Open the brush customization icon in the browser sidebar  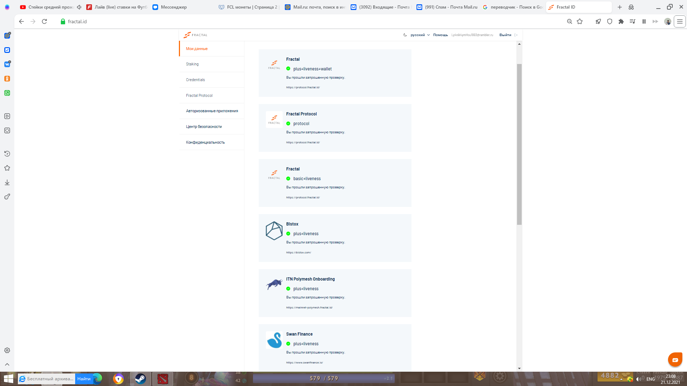point(7,197)
